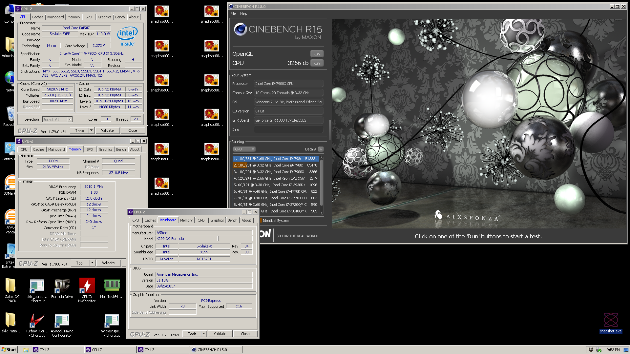This screenshot has height=354, width=630.
Task: Click Cinebench R15 logo sphere
Action: coord(240,29)
